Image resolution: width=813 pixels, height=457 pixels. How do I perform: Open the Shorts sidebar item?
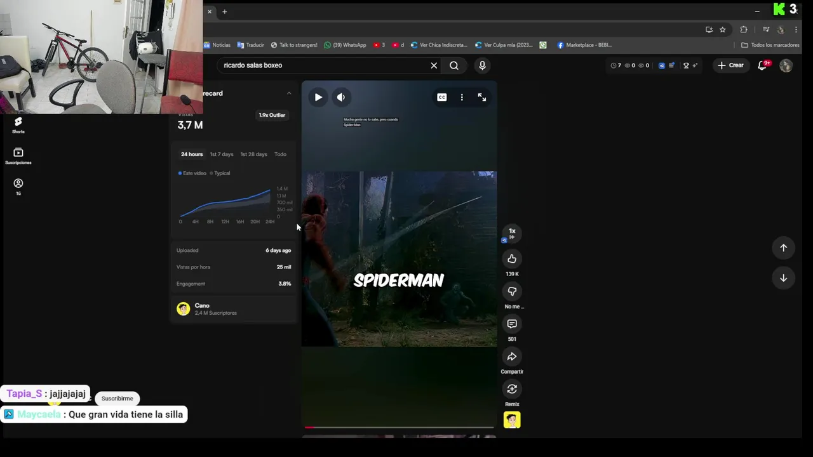pos(18,125)
